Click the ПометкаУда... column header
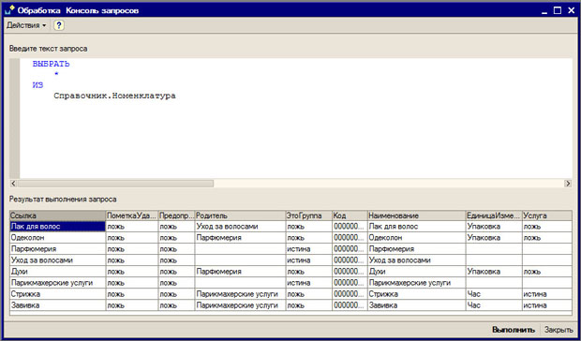Screen dimensions: 581x341 point(132,215)
